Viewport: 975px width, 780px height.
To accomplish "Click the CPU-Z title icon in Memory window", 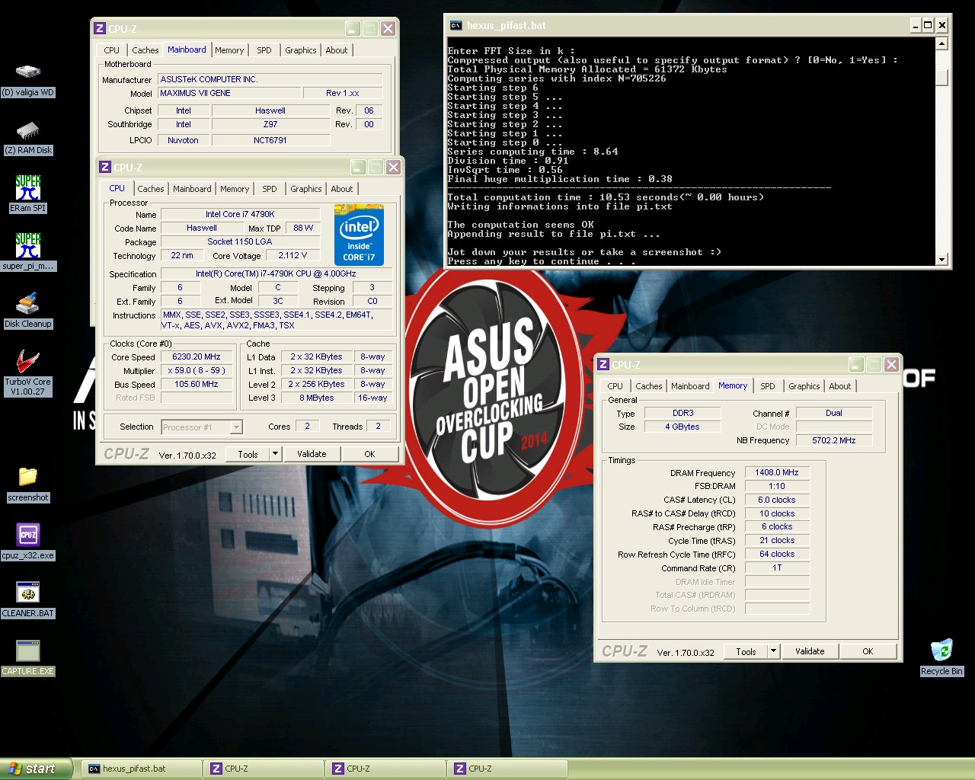I will [603, 365].
